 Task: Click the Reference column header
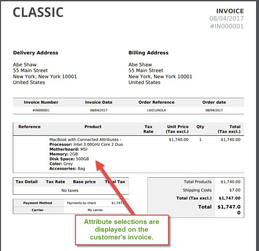(29, 127)
